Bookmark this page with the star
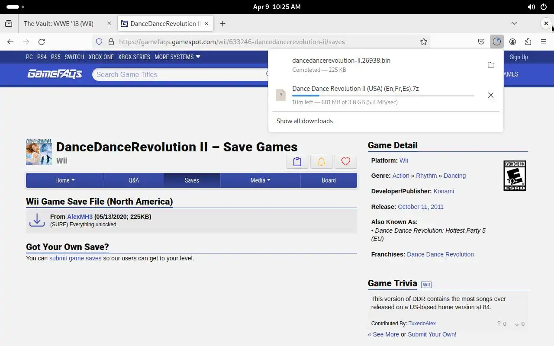Screen dimensions: 554x346 (424, 42)
